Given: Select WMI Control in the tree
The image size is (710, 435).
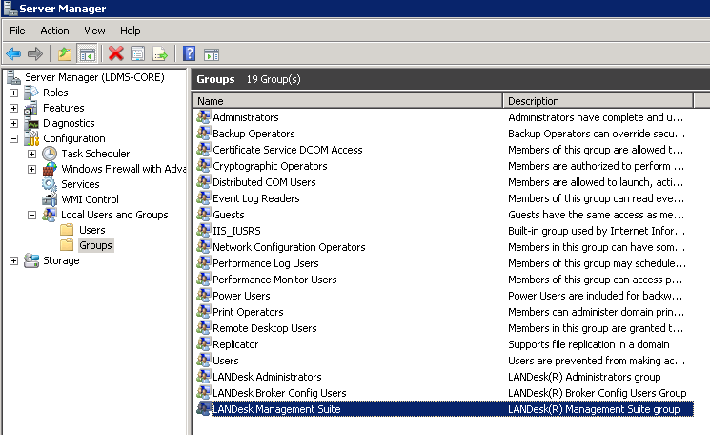Looking at the screenshot, I should [x=90, y=199].
